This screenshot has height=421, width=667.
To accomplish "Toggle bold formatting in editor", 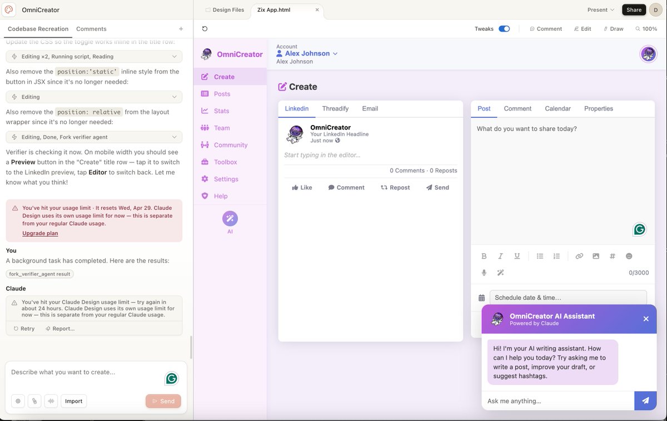I will click(484, 256).
